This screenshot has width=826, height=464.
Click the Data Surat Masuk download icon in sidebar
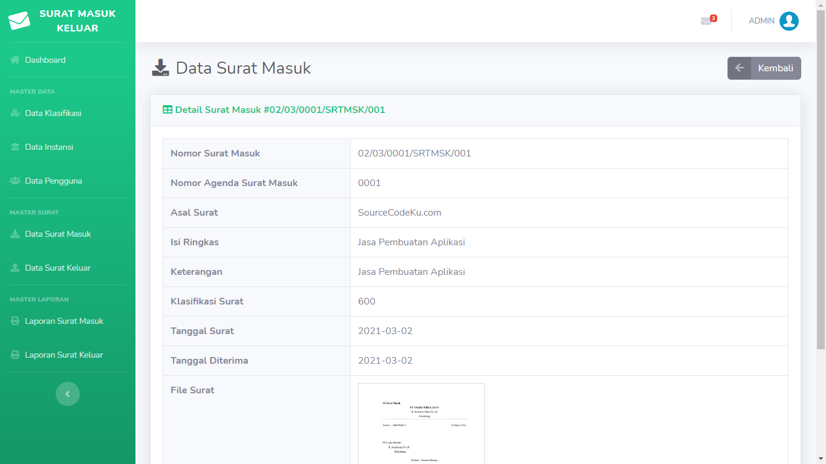point(15,234)
